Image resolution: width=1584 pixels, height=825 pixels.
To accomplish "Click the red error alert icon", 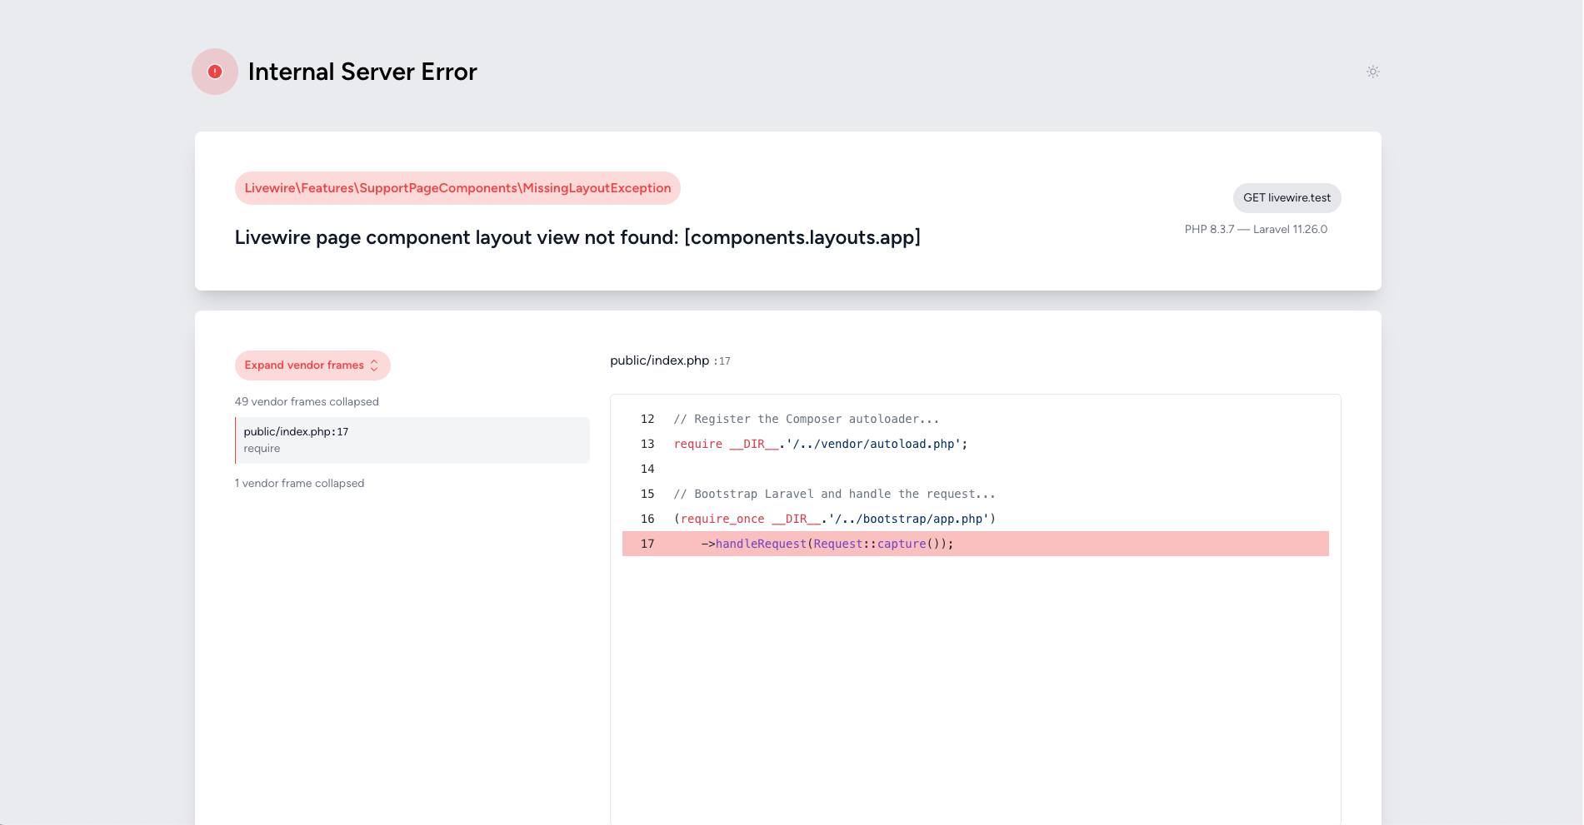I will click(x=215, y=72).
